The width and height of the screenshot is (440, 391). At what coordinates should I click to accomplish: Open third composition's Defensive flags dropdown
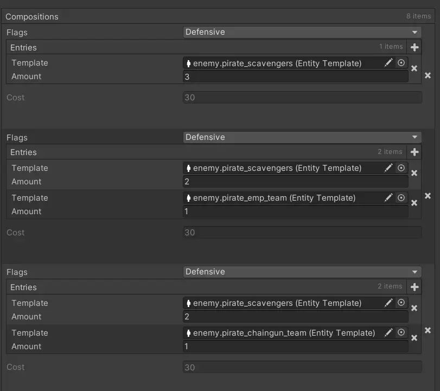(x=302, y=272)
